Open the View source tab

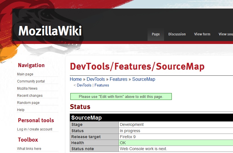pyautogui.click(x=226, y=34)
